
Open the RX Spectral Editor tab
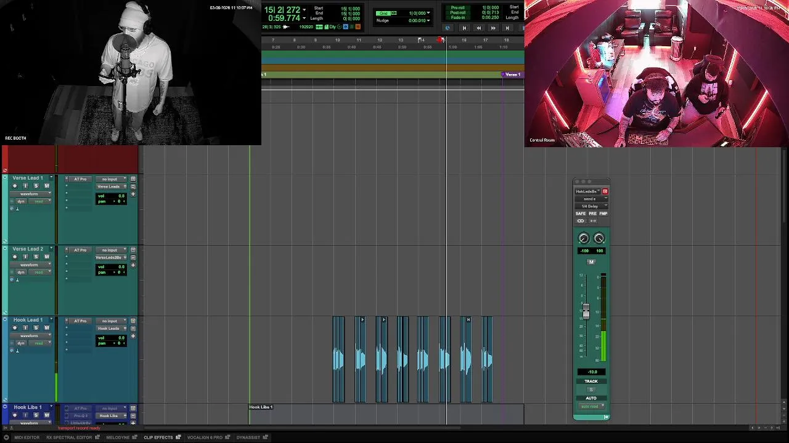point(73,437)
